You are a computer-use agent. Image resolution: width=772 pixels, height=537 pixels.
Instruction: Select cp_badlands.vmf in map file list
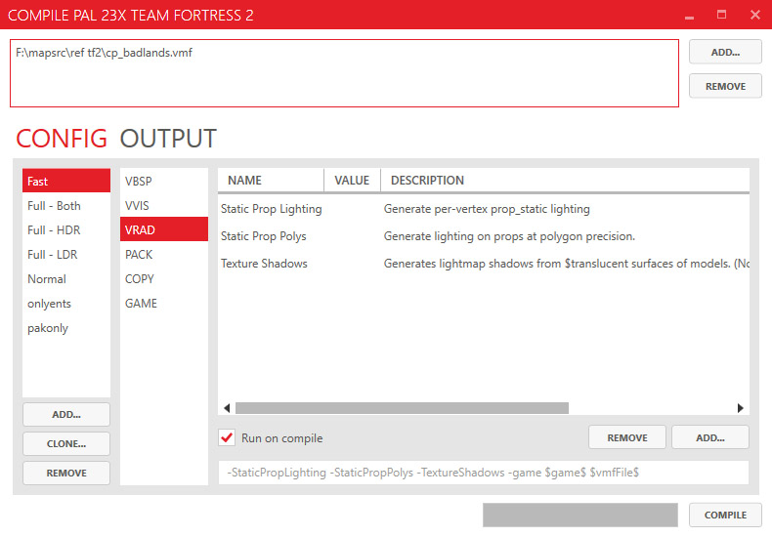pyautogui.click(x=104, y=53)
